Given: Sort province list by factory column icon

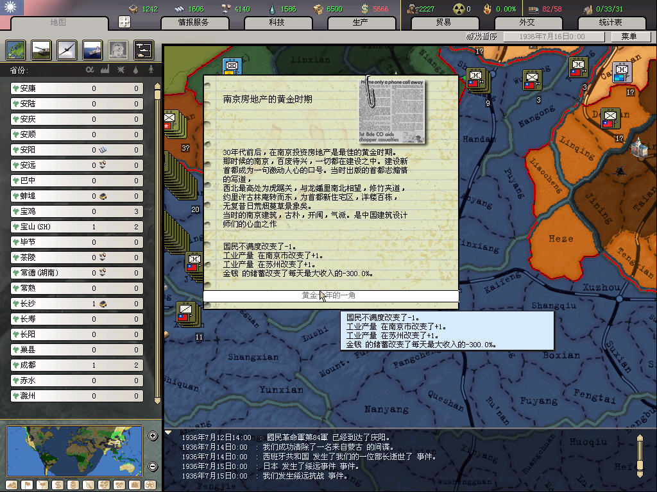Looking at the screenshot, I should pos(105,69).
